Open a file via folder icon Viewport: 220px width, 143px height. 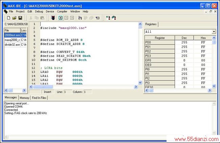tap(14, 18)
